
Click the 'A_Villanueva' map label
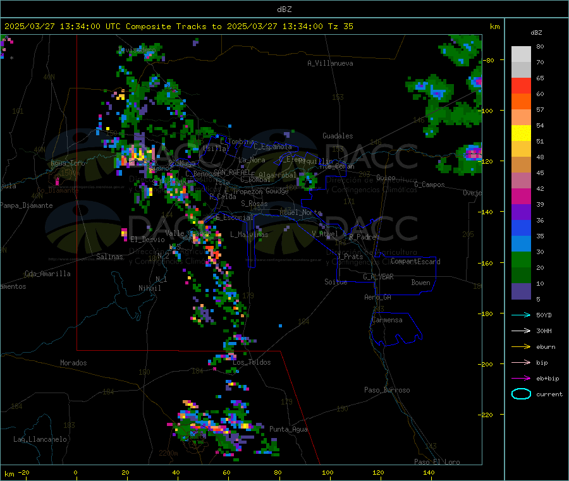pos(330,63)
